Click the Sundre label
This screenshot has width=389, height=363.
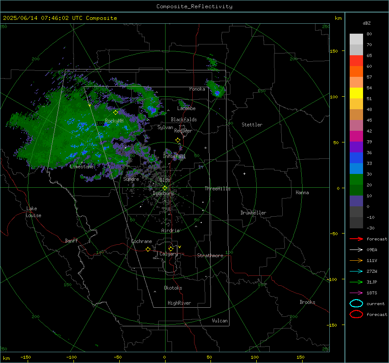coord(131,179)
